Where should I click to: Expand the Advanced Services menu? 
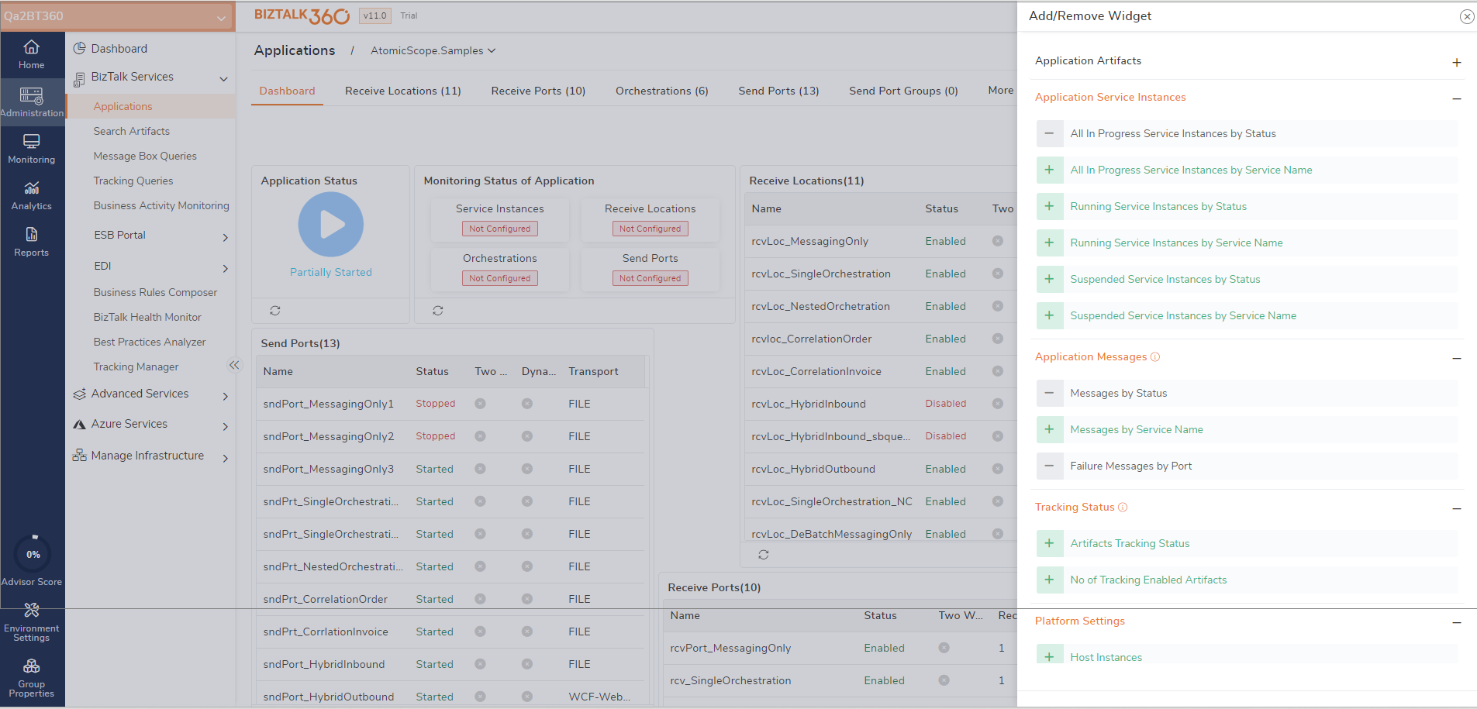click(226, 397)
